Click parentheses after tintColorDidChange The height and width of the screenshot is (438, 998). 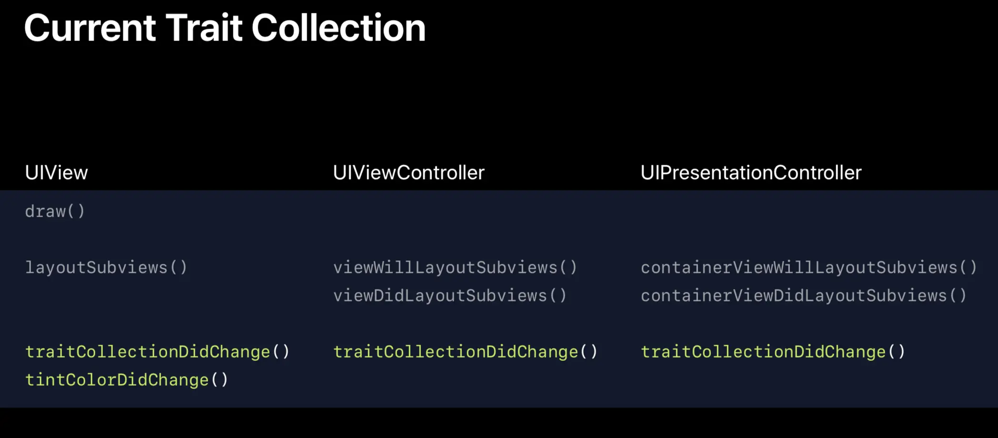[x=220, y=380]
